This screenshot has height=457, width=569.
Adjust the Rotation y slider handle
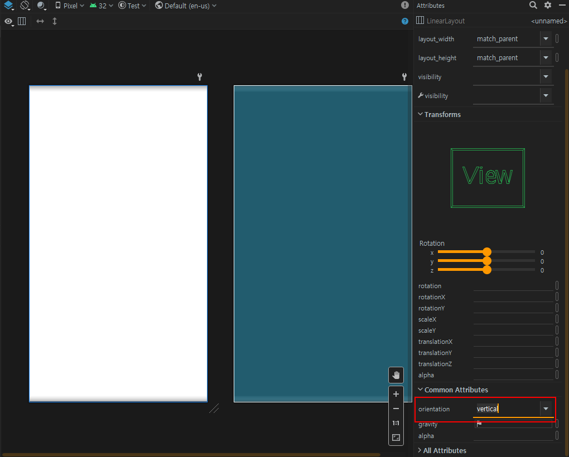tap(487, 261)
